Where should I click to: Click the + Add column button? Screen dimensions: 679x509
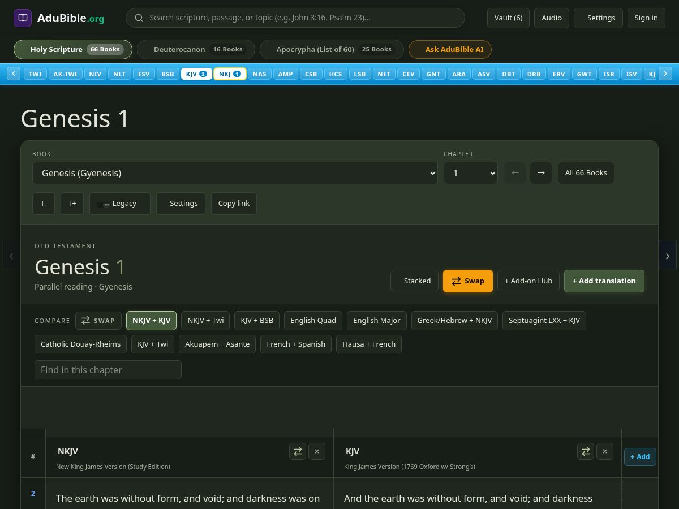[640, 457]
